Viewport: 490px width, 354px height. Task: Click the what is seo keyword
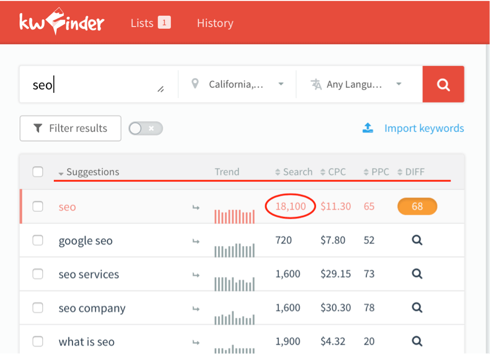click(x=87, y=342)
